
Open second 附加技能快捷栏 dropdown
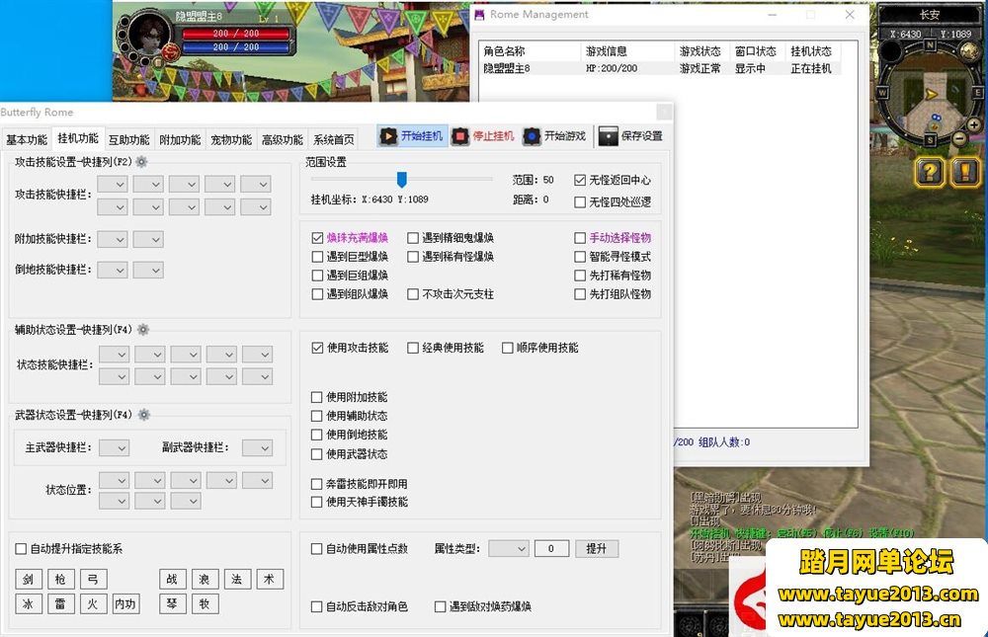[x=149, y=239]
